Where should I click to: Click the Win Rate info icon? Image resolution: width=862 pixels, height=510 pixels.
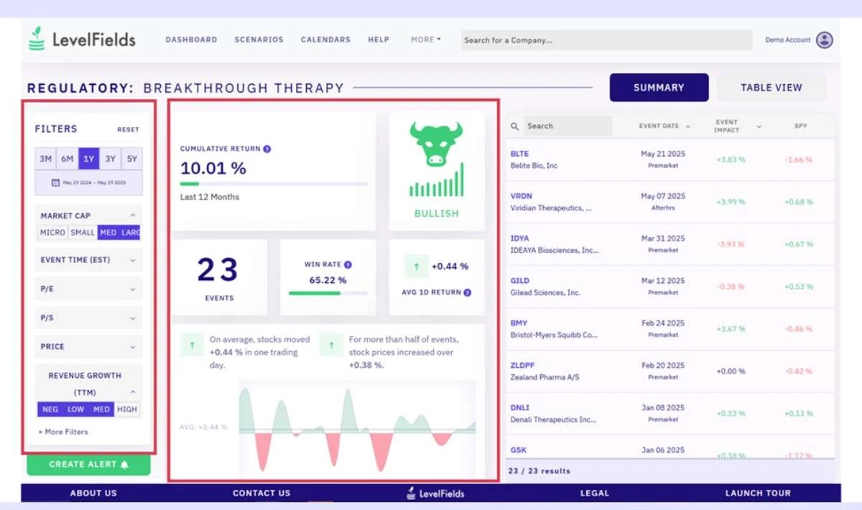coord(348,265)
